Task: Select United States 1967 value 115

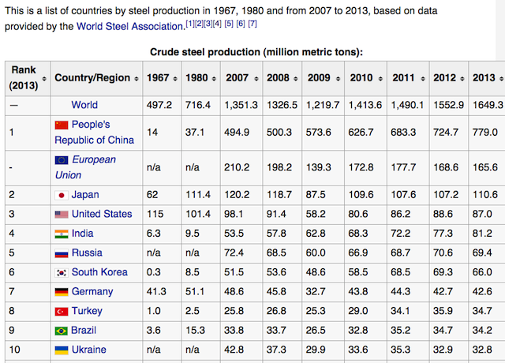Action: pyautogui.click(x=155, y=214)
